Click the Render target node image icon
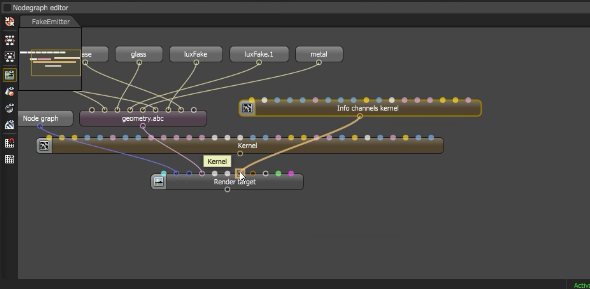The height and width of the screenshot is (289, 590). 159,182
